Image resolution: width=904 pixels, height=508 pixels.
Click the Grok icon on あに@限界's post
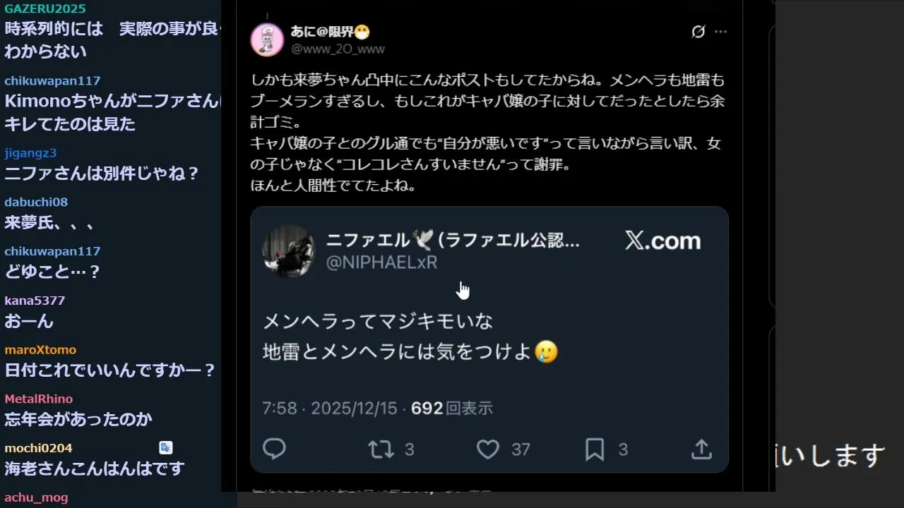click(x=698, y=32)
